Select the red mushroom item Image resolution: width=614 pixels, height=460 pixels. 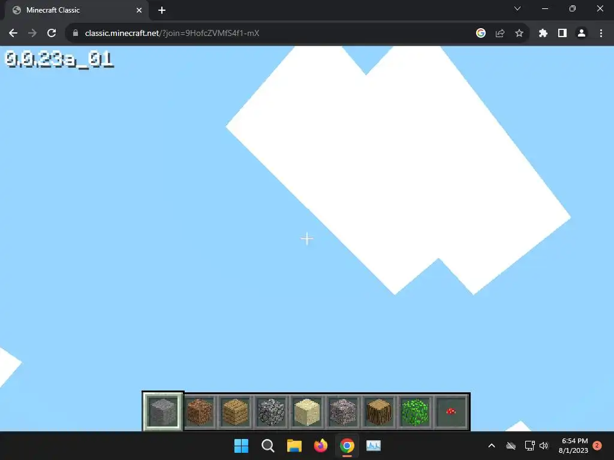click(451, 412)
